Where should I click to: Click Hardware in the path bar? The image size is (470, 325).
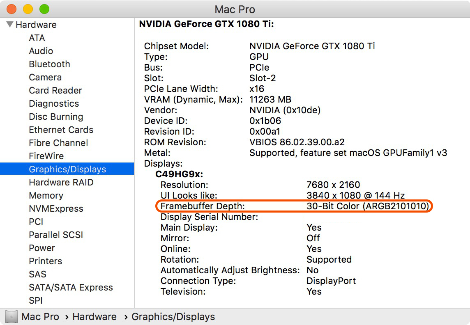pos(94,317)
